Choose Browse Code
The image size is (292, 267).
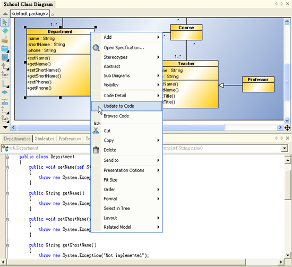click(x=127, y=116)
